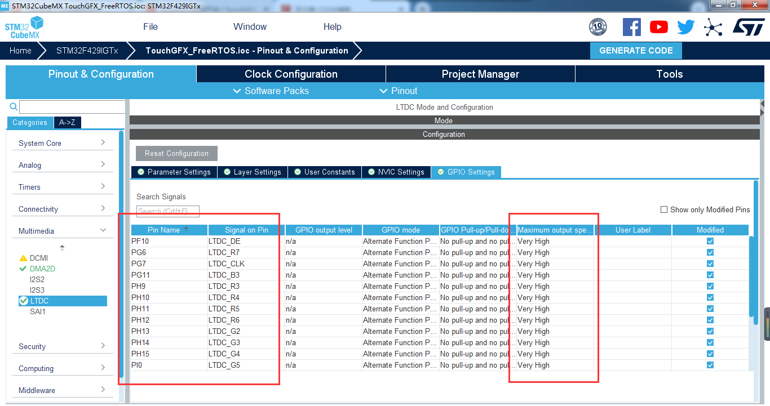The image size is (770, 406).
Task: Expand the Computing category
Action: tap(62, 368)
